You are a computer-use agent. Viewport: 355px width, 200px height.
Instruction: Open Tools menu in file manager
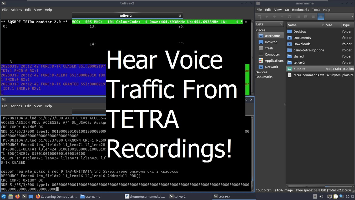[x=316, y=10]
